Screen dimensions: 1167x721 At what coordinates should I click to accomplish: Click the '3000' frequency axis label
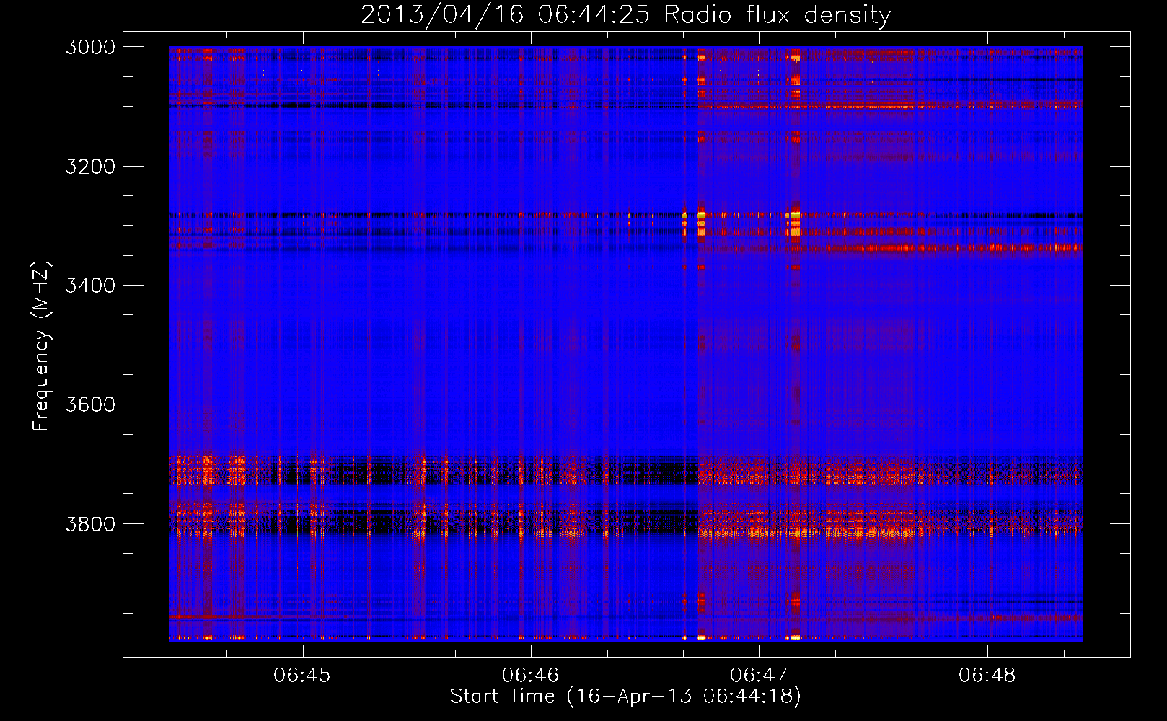(90, 47)
